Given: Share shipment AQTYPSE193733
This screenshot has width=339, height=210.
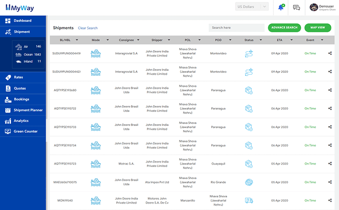Looking at the screenshot, I should [x=330, y=127].
